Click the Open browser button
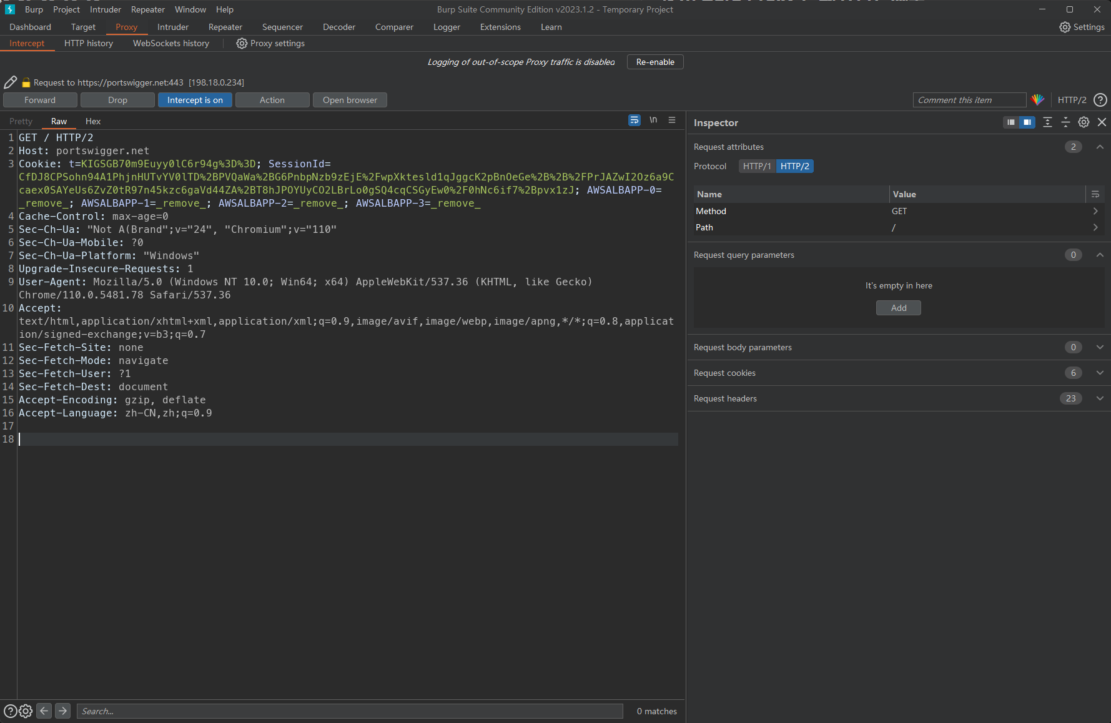Screen dimensions: 1111x723 coord(350,100)
